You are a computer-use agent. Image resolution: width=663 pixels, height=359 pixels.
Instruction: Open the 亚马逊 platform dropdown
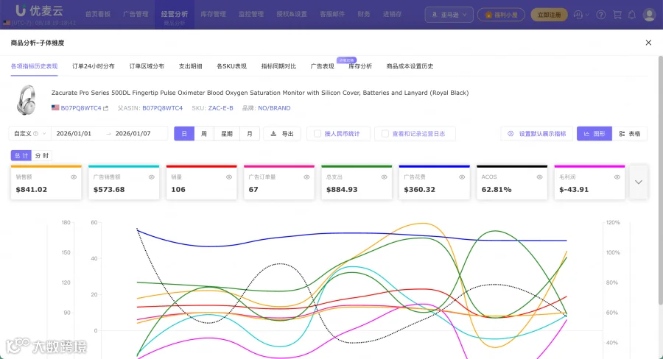click(449, 15)
